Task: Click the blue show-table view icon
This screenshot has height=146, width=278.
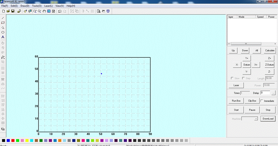Action: [x=48, y=11]
